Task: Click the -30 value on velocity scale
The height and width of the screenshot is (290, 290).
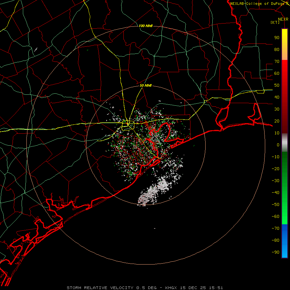Action: pyautogui.click(x=275, y=181)
